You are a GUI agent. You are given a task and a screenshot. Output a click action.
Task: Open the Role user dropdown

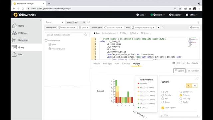(x=143, y=27)
